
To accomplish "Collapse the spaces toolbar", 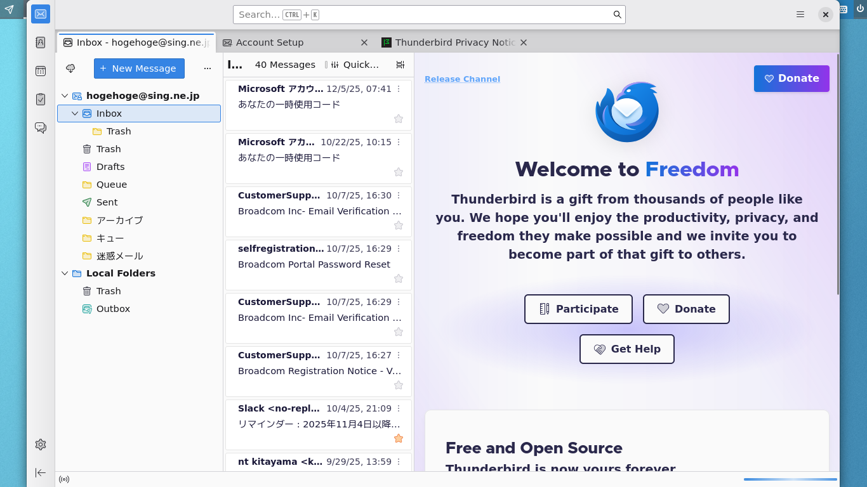I will (x=41, y=472).
